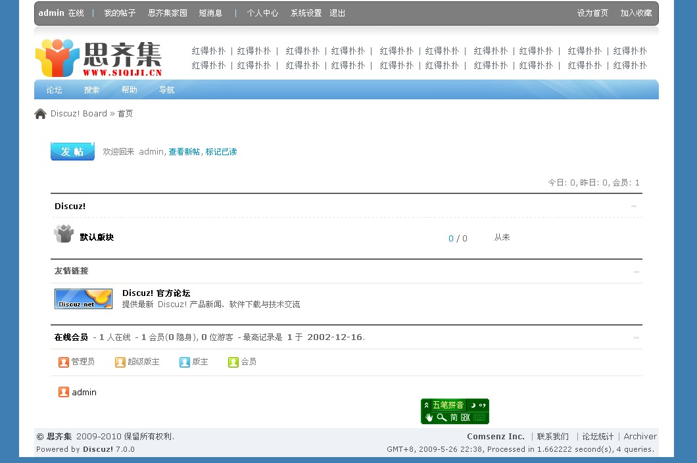Image resolution: width=697 pixels, height=463 pixels.
Task: Click Archiver footer link
Action: tap(640, 437)
